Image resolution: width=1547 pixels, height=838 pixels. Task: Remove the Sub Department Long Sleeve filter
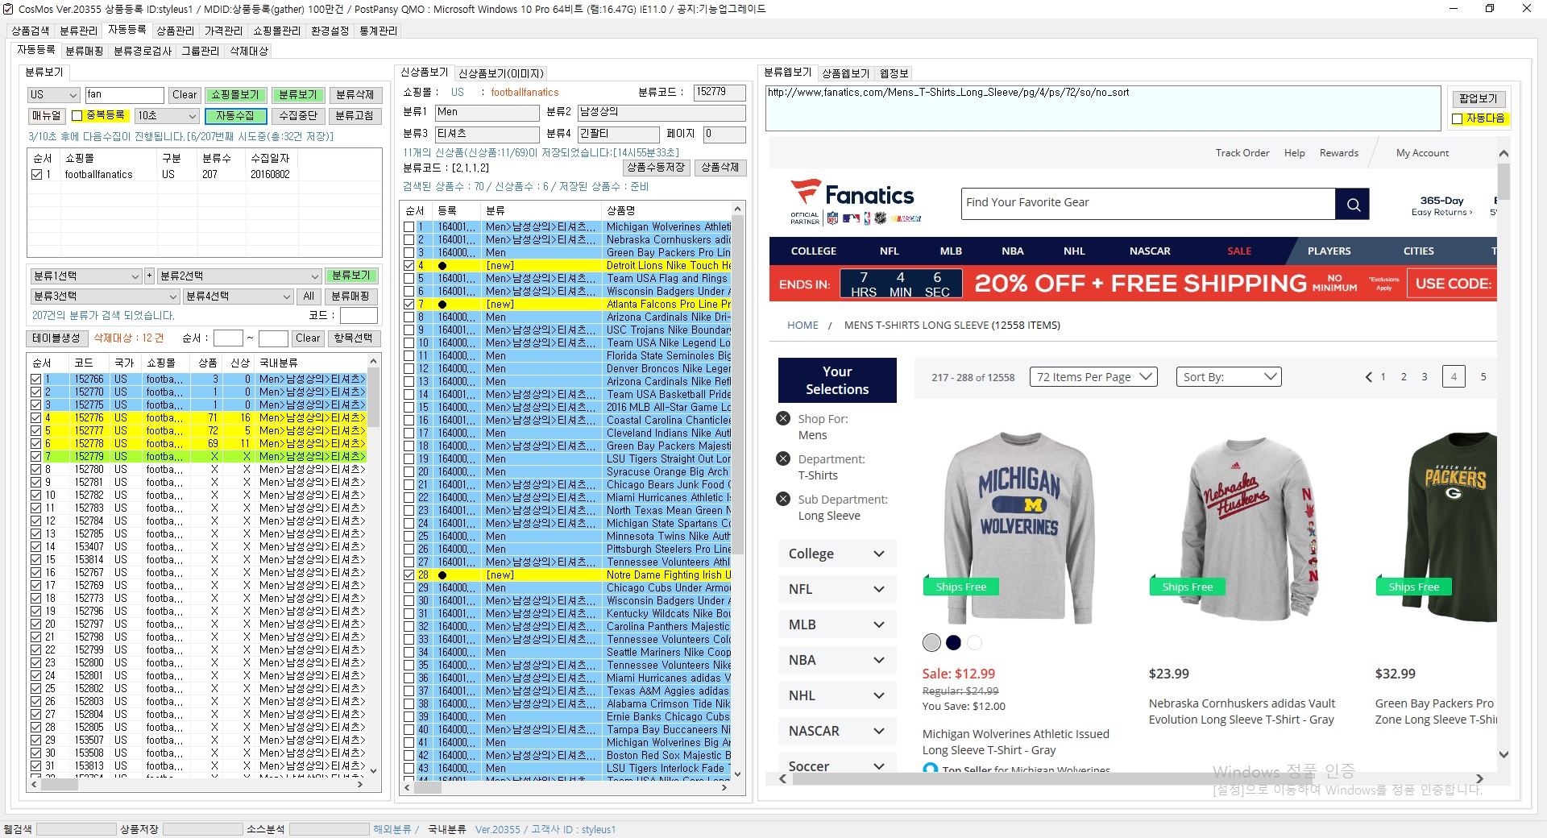coord(782,499)
